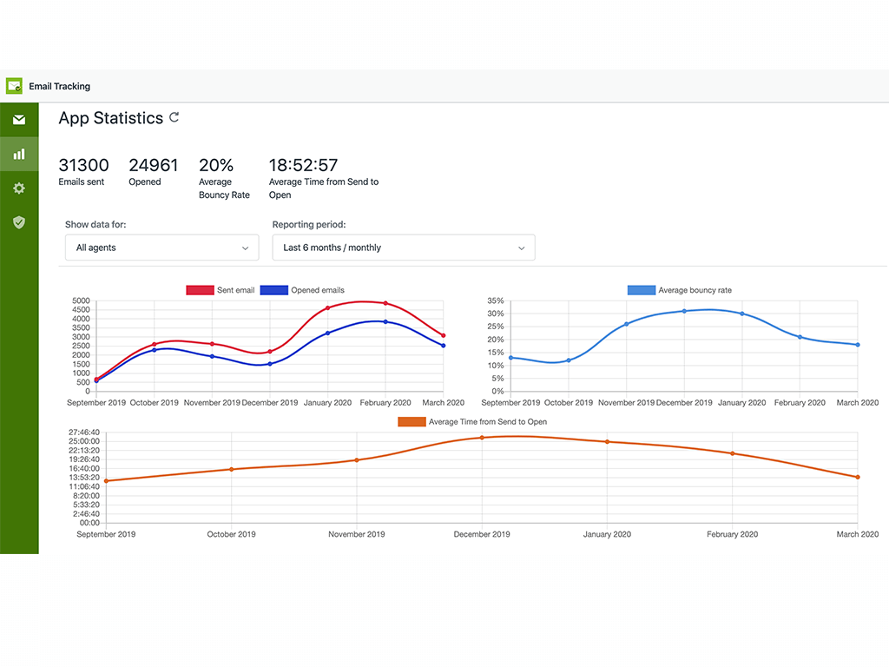Expand the Last 6 months / monthly dropdown
The width and height of the screenshot is (889, 667).
pyautogui.click(x=403, y=248)
